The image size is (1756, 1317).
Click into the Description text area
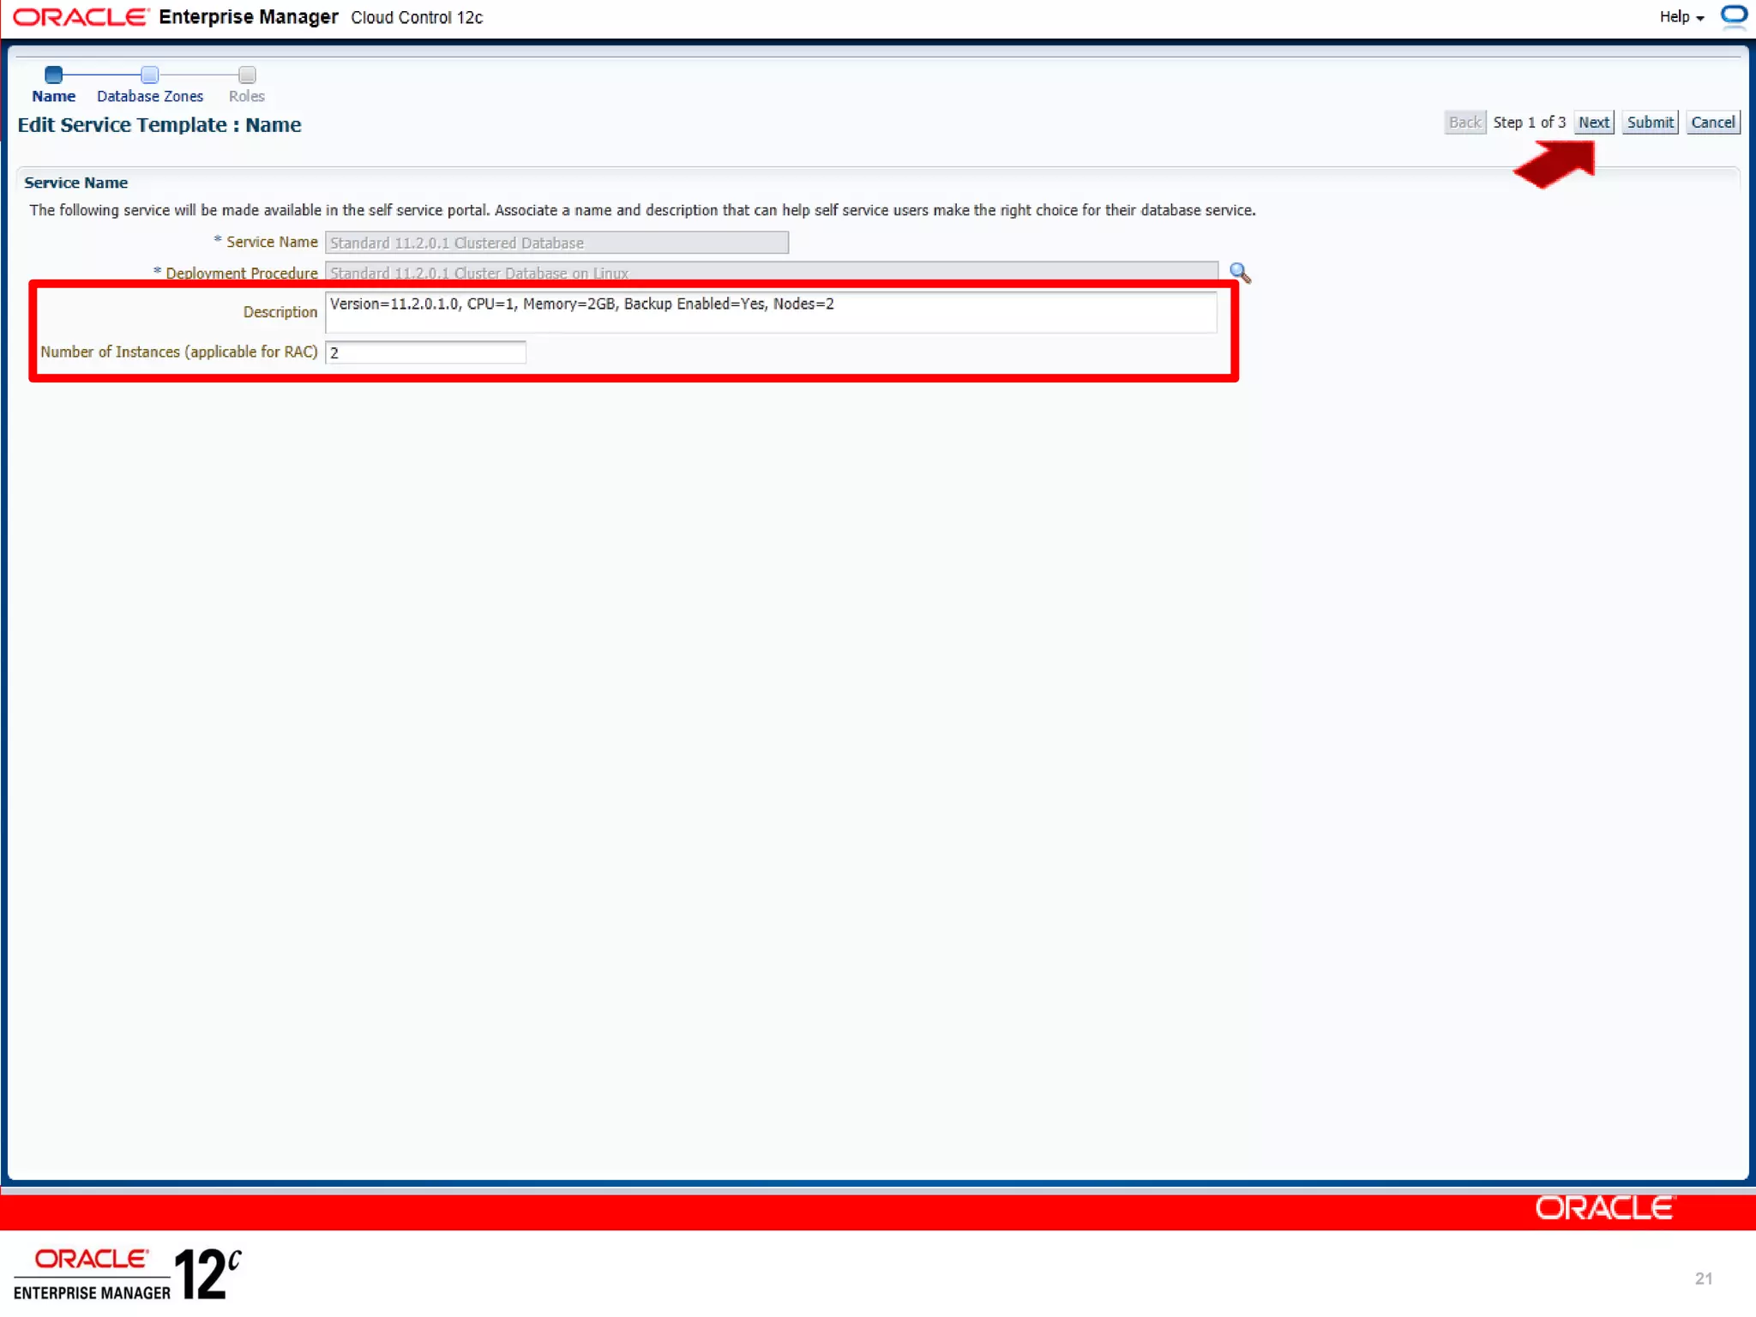point(770,312)
